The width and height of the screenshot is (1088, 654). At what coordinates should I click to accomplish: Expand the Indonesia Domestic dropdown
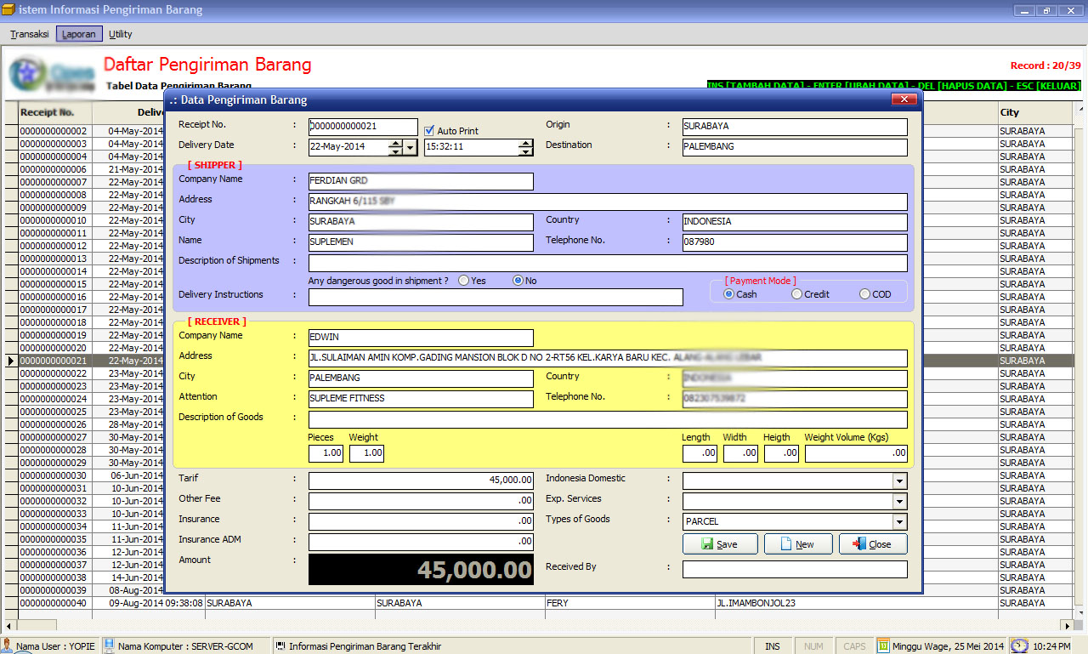tap(899, 481)
